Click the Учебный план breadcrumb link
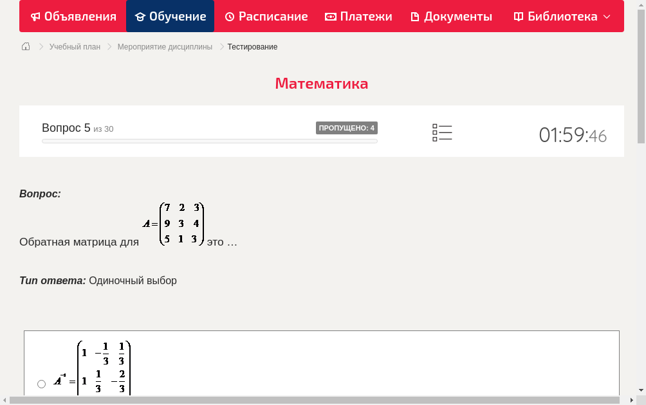 [76, 46]
